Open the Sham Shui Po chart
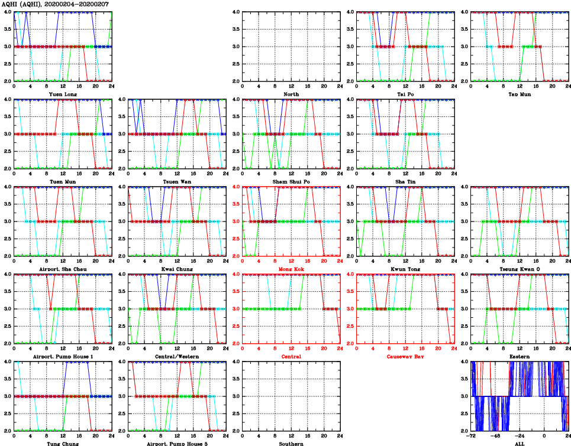Screen dimensions: 571x446 pos(291,134)
